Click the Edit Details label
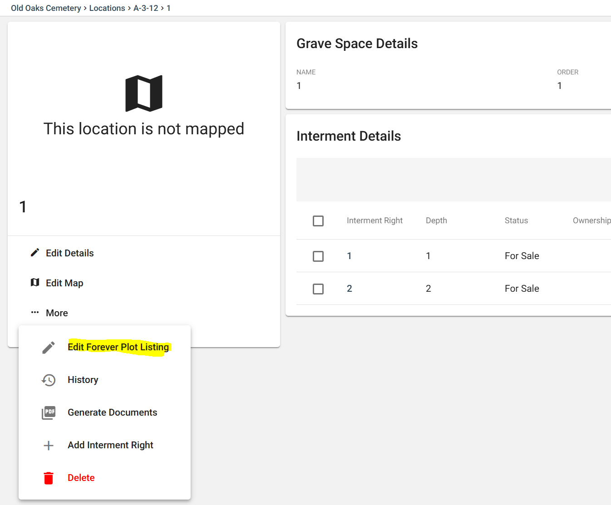This screenshot has width=611, height=505. click(x=70, y=253)
